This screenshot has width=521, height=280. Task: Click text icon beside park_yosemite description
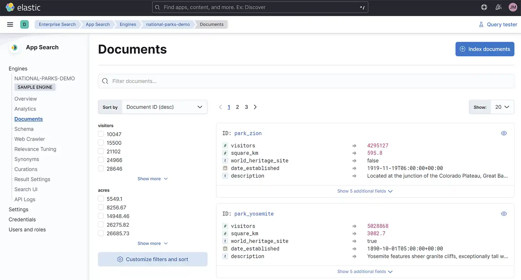(x=225, y=256)
